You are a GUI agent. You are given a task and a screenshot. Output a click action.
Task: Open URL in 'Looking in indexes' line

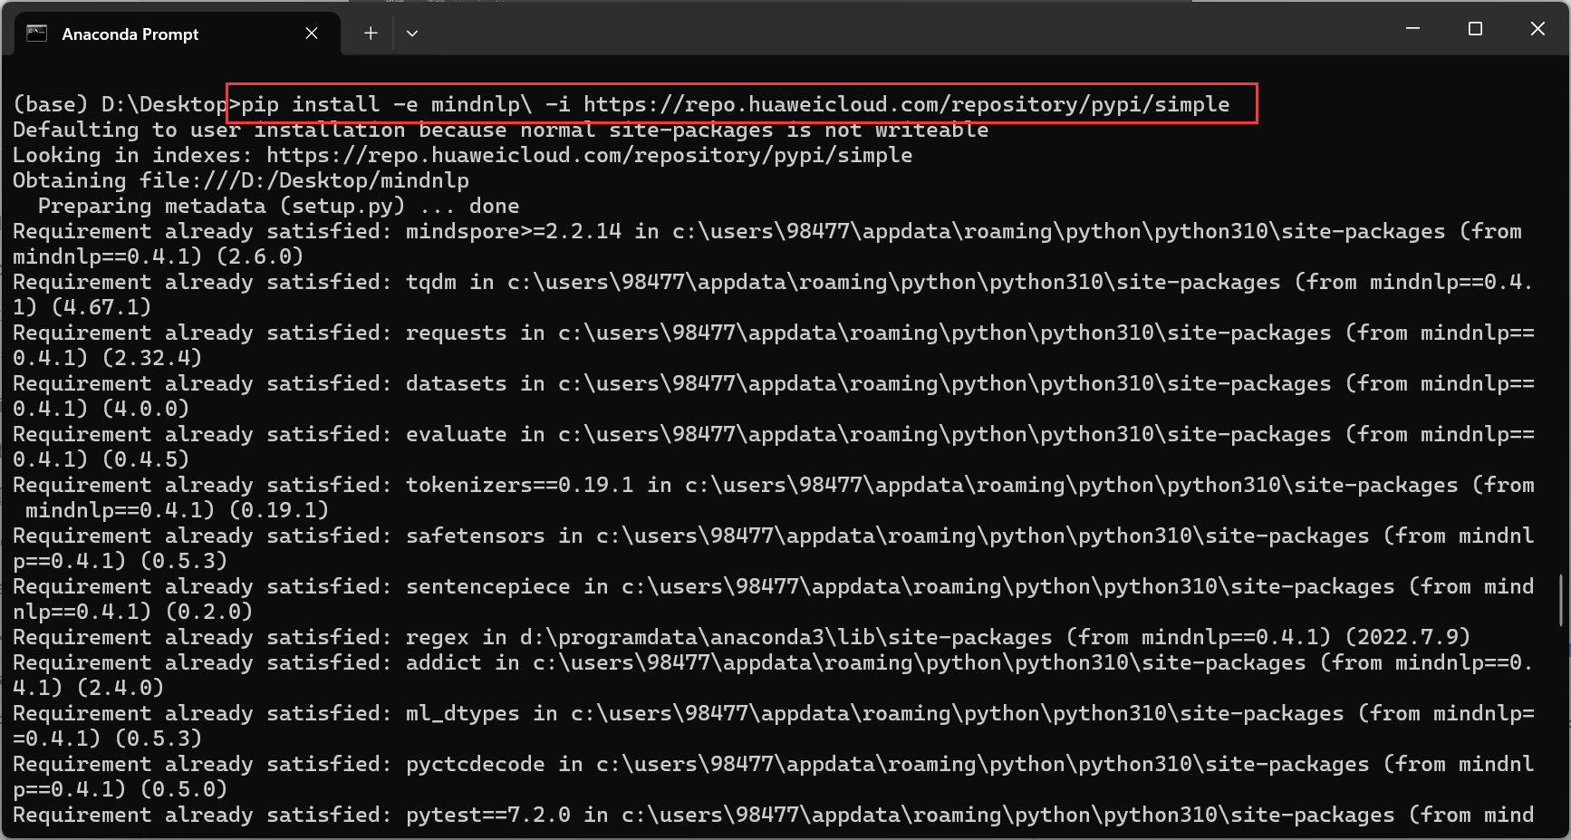pos(589,156)
